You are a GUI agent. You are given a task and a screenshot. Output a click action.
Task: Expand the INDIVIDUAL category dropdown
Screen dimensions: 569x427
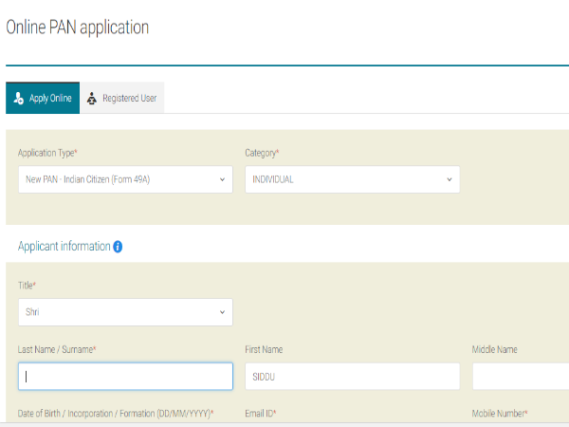pos(352,178)
